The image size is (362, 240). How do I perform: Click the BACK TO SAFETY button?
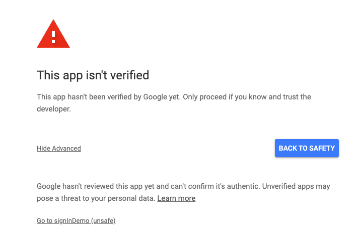click(x=307, y=148)
